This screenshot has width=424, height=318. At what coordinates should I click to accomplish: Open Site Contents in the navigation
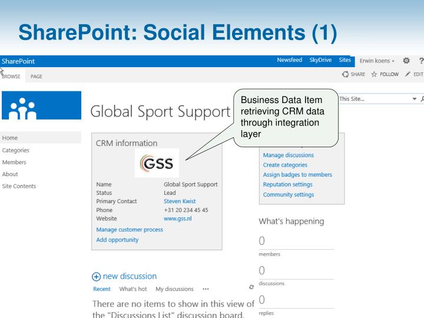pos(19,186)
